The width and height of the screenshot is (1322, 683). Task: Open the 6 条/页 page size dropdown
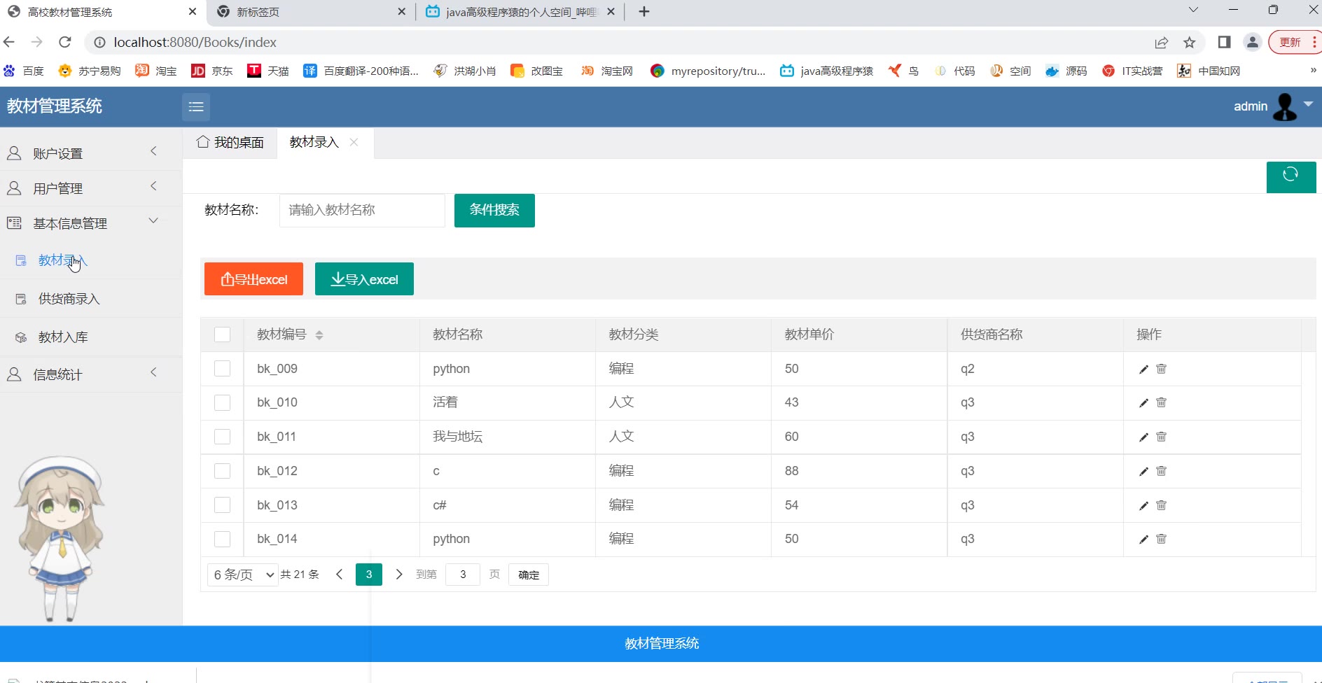pyautogui.click(x=243, y=575)
